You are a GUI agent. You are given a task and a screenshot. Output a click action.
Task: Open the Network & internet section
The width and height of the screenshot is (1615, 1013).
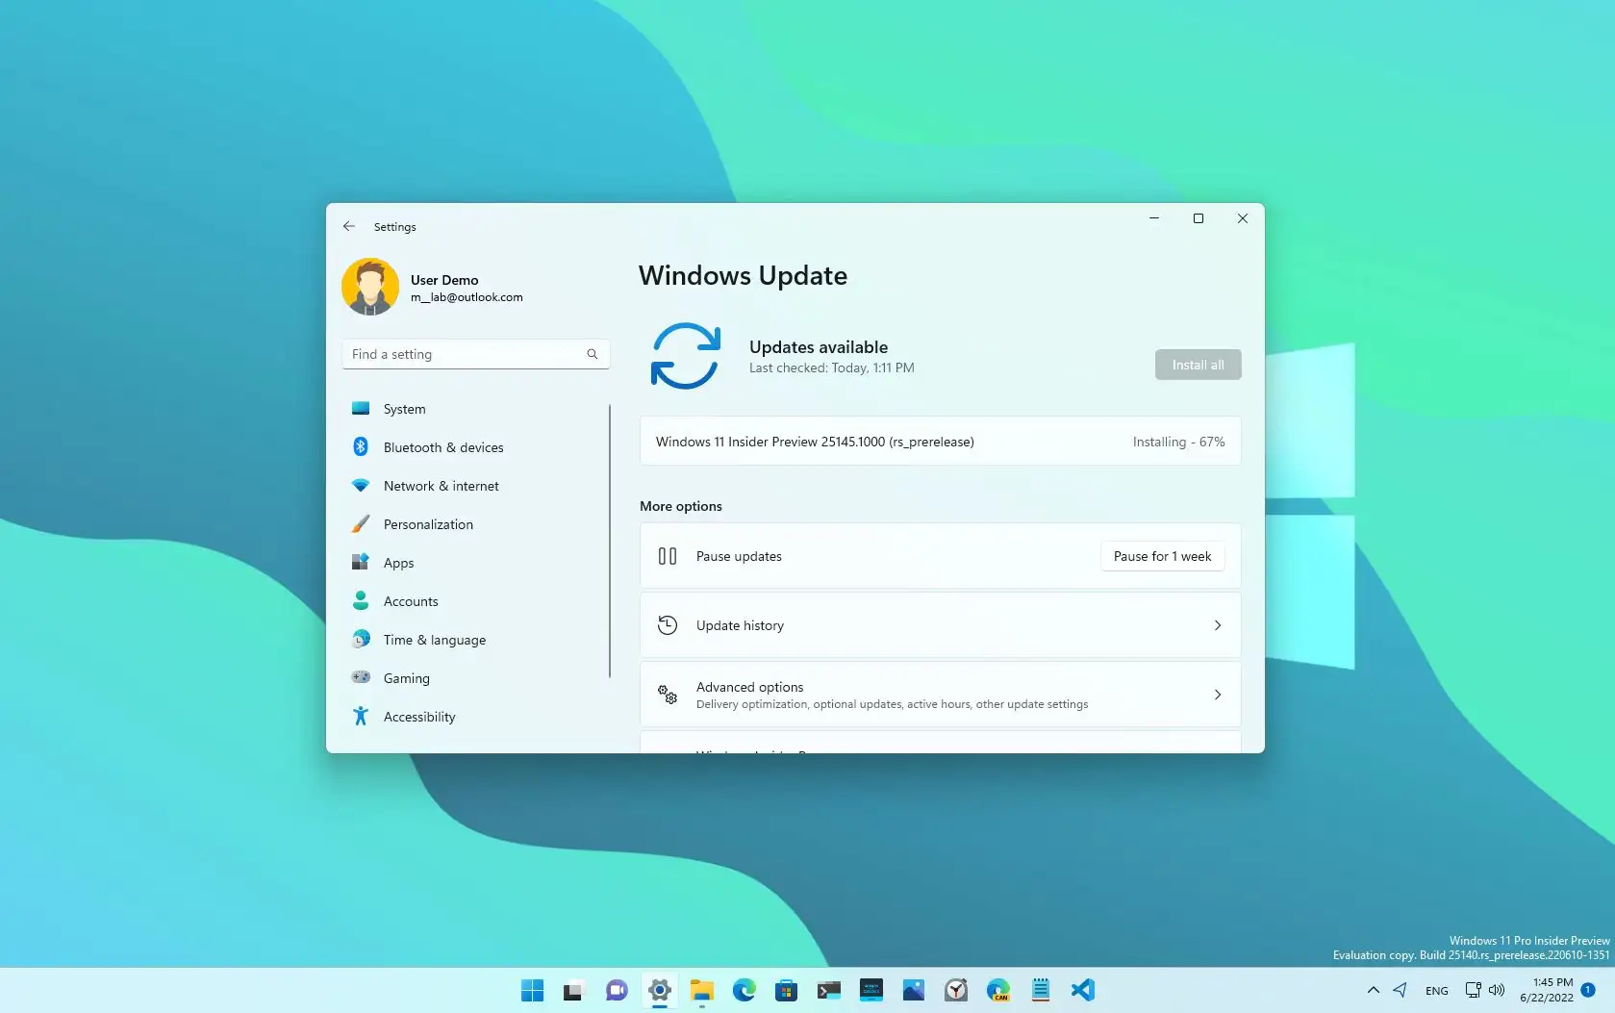[441, 485]
